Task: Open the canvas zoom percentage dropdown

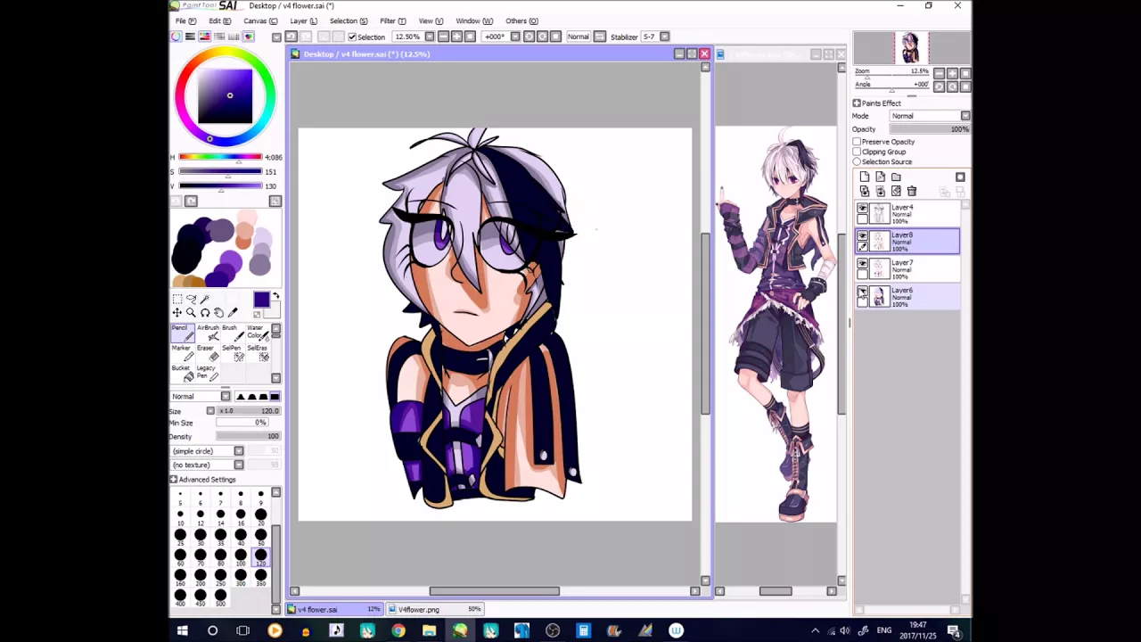Action: (x=430, y=37)
